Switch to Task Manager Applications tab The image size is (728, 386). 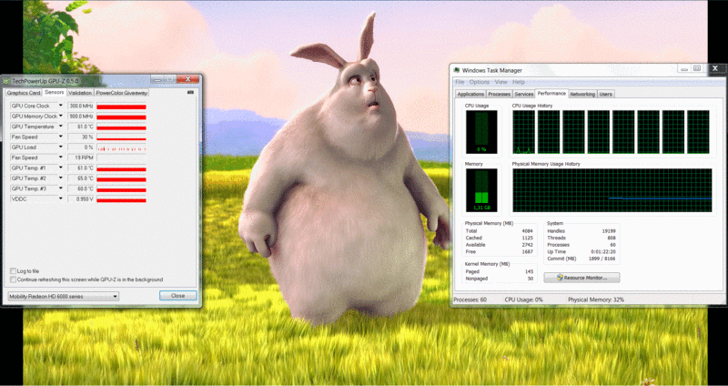click(x=470, y=94)
